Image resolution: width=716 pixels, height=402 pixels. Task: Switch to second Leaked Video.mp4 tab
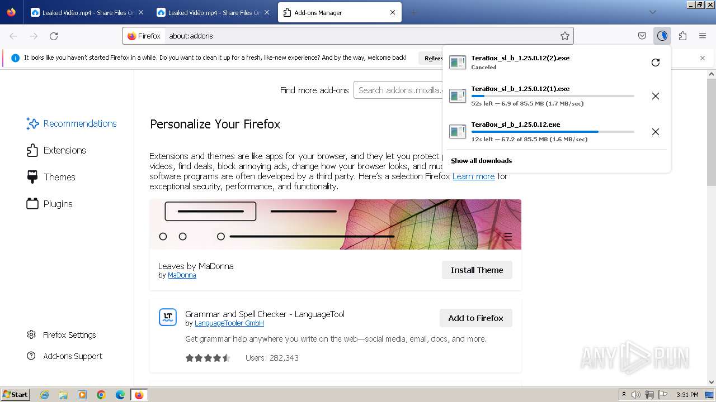tap(213, 12)
